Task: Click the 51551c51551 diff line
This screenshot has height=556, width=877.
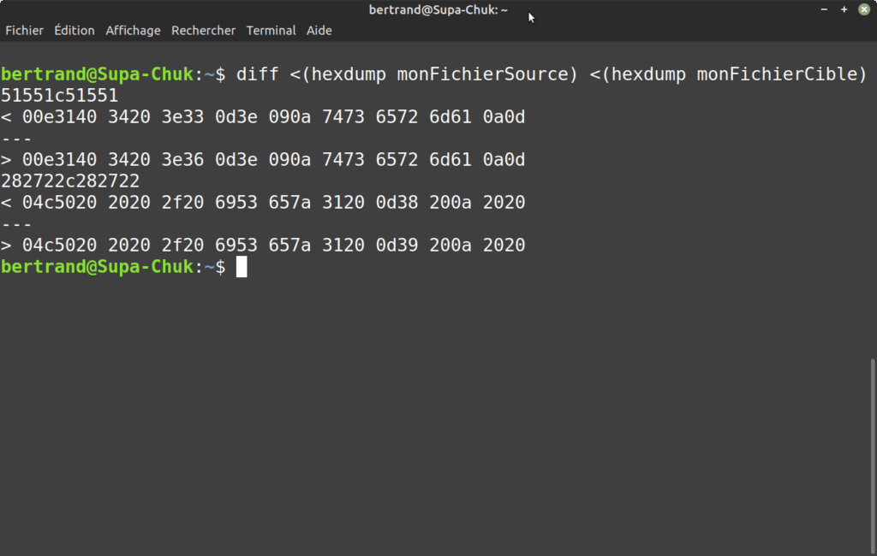Action: 59,96
